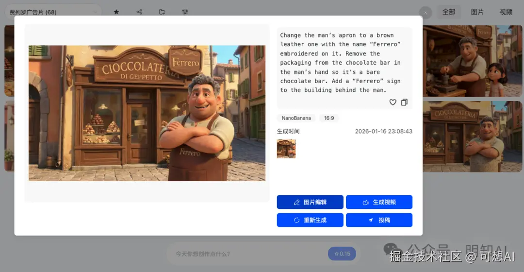Open background thumbnail of man with girl
The width and height of the screenshot is (524, 272).
click(472, 61)
